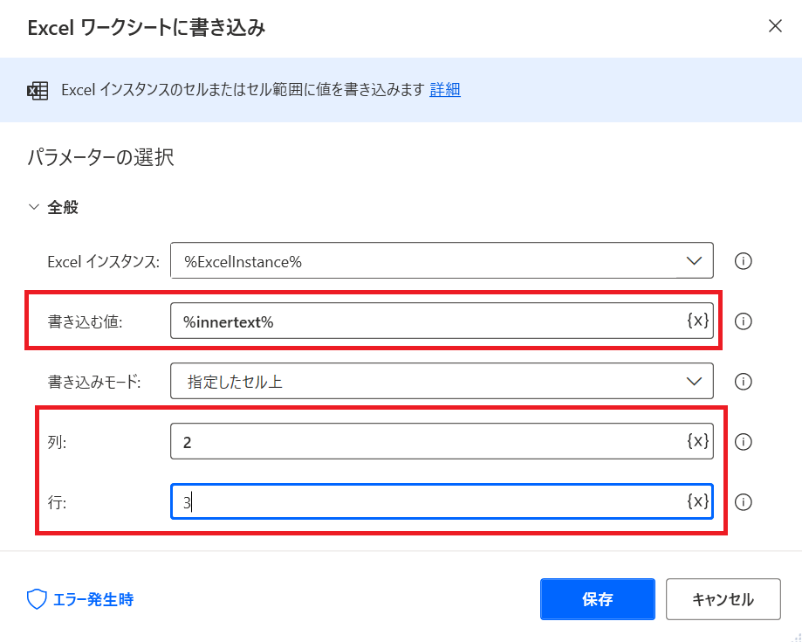
Task: Collapse the 全般 section
Action: tap(34, 208)
